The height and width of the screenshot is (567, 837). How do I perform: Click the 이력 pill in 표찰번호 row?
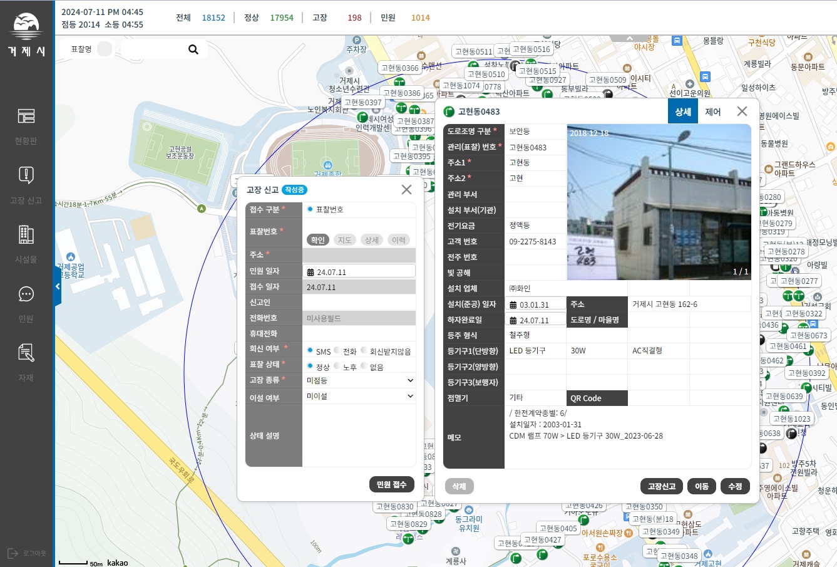(399, 240)
